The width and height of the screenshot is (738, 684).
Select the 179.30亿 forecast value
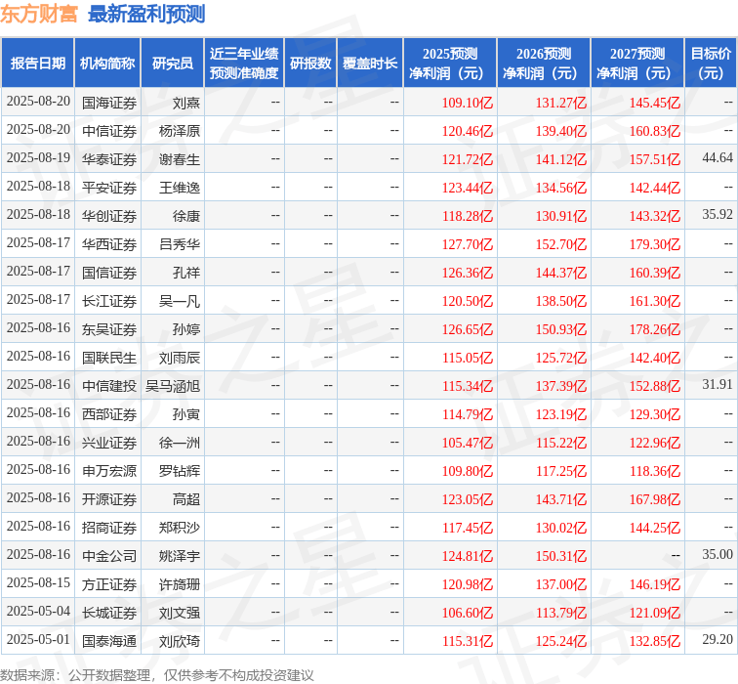(654, 243)
